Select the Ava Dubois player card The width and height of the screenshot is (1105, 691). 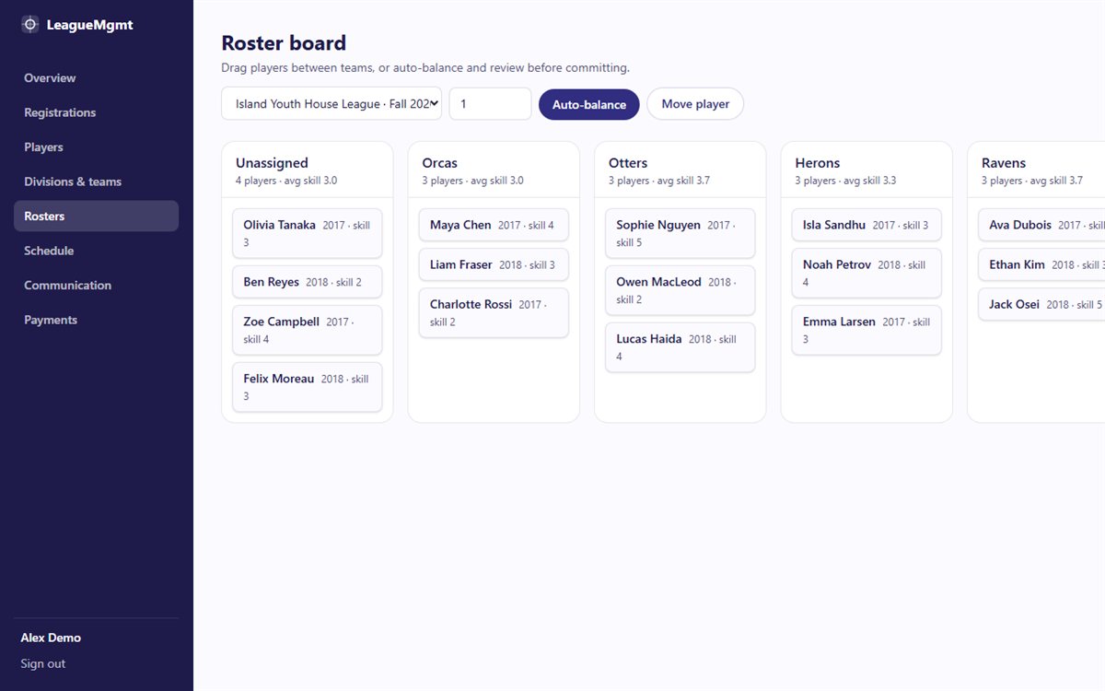(1041, 225)
